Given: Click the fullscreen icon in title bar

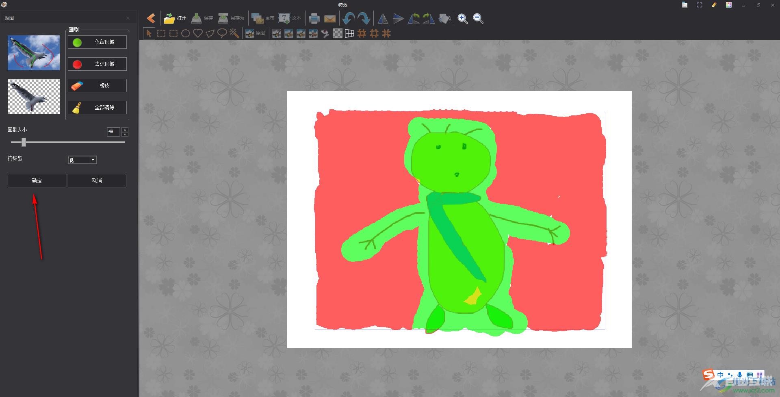Looking at the screenshot, I should point(699,5).
